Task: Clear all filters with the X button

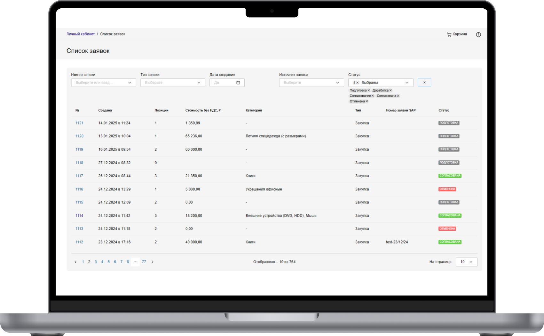Action: click(x=424, y=83)
